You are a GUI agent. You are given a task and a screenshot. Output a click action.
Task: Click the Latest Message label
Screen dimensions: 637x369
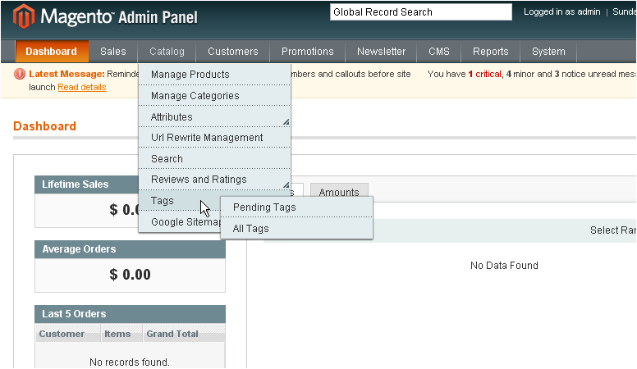click(x=67, y=74)
